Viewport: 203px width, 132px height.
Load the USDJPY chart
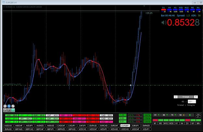146,129
